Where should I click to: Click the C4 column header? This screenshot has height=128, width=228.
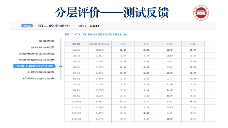coord(193,44)
